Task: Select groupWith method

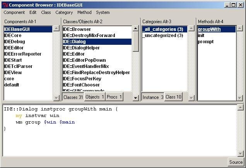Action: tap(217, 29)
